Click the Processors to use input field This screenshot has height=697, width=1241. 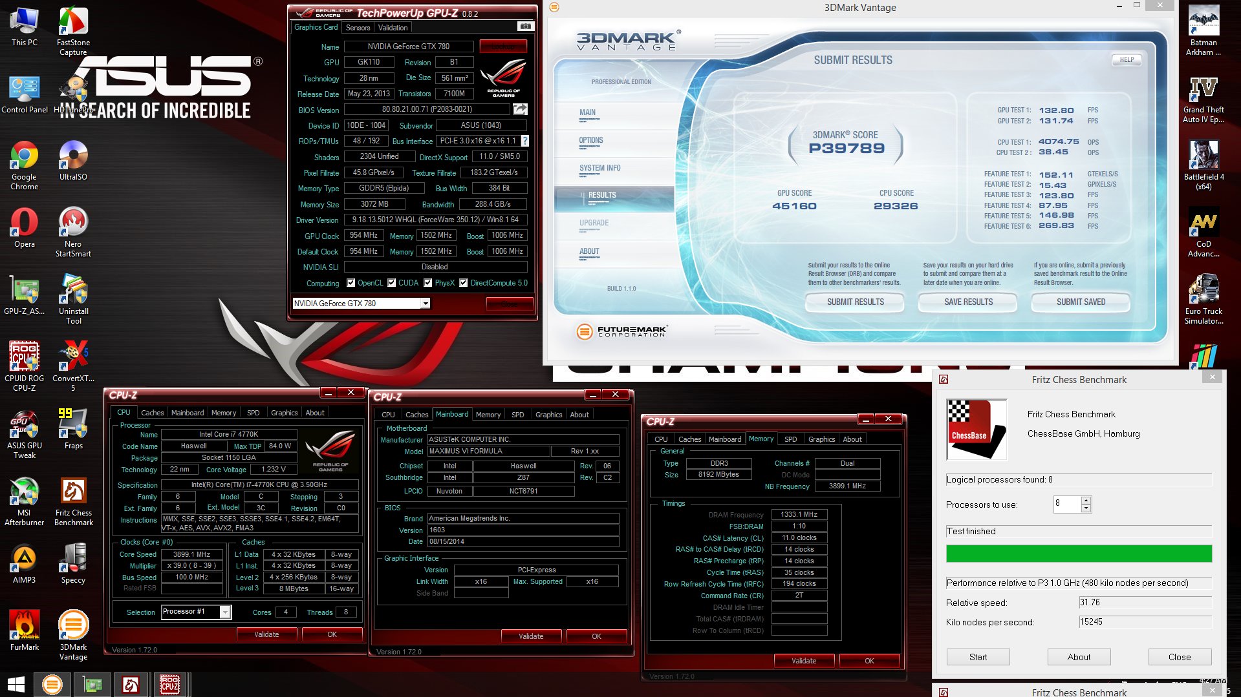pyautogui.click(x=1067, y=504)
